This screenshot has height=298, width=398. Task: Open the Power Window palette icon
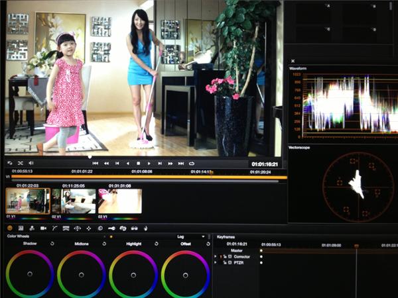[77, 228]
